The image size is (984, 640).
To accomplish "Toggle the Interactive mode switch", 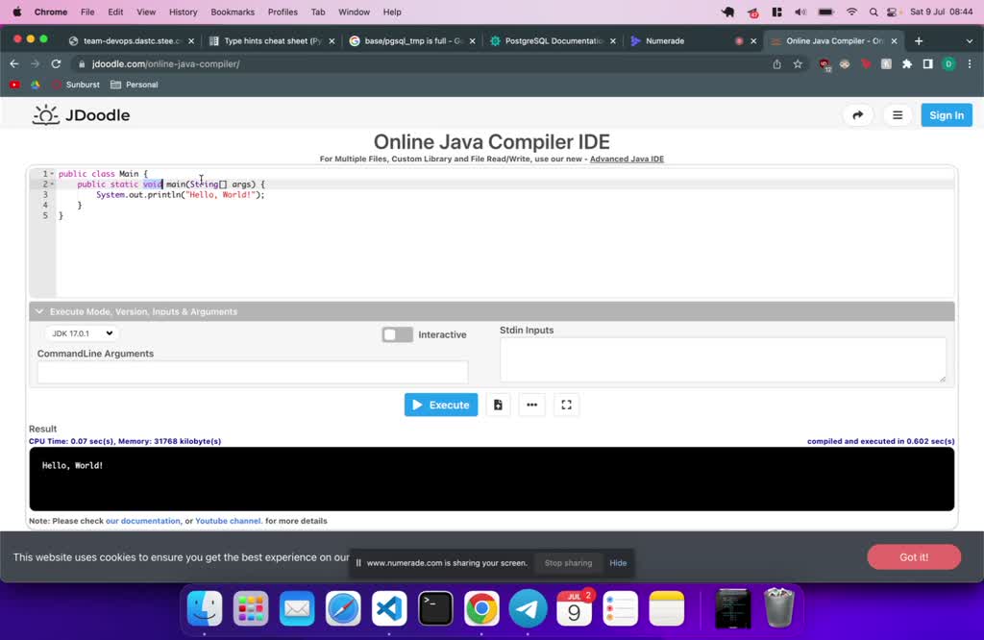I will pyautogui.click(x=397, y=334).
